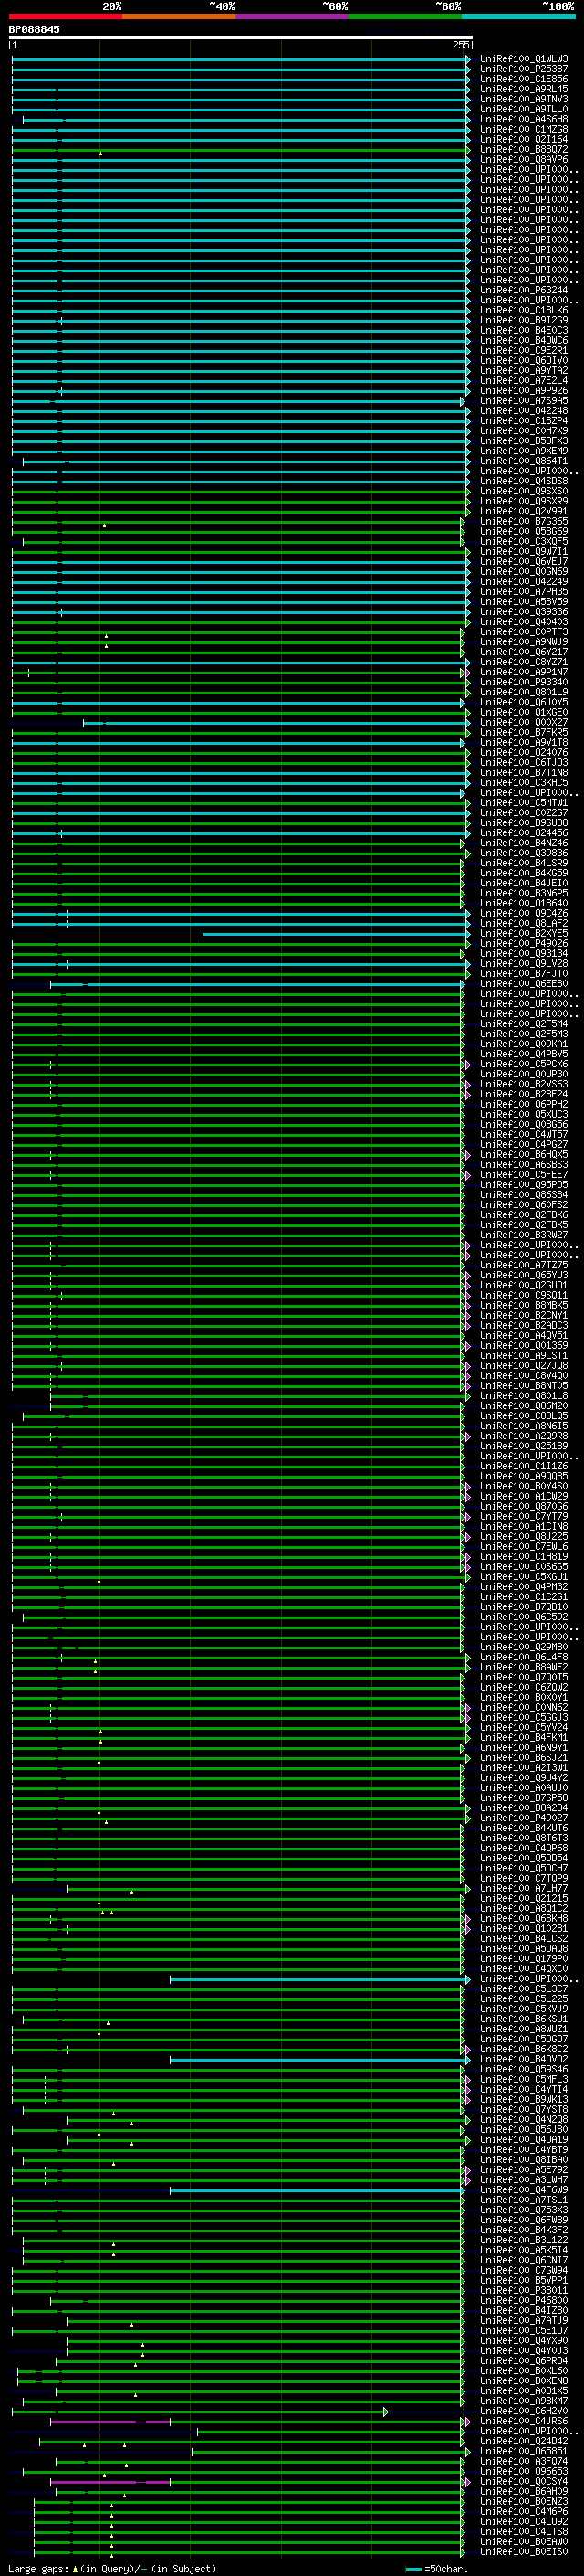The width and height of the screenshot is (584, 2576).
Task: Click the cyan alignment bar for UniRef100_Q1WLW3
Action: [238, 59]
